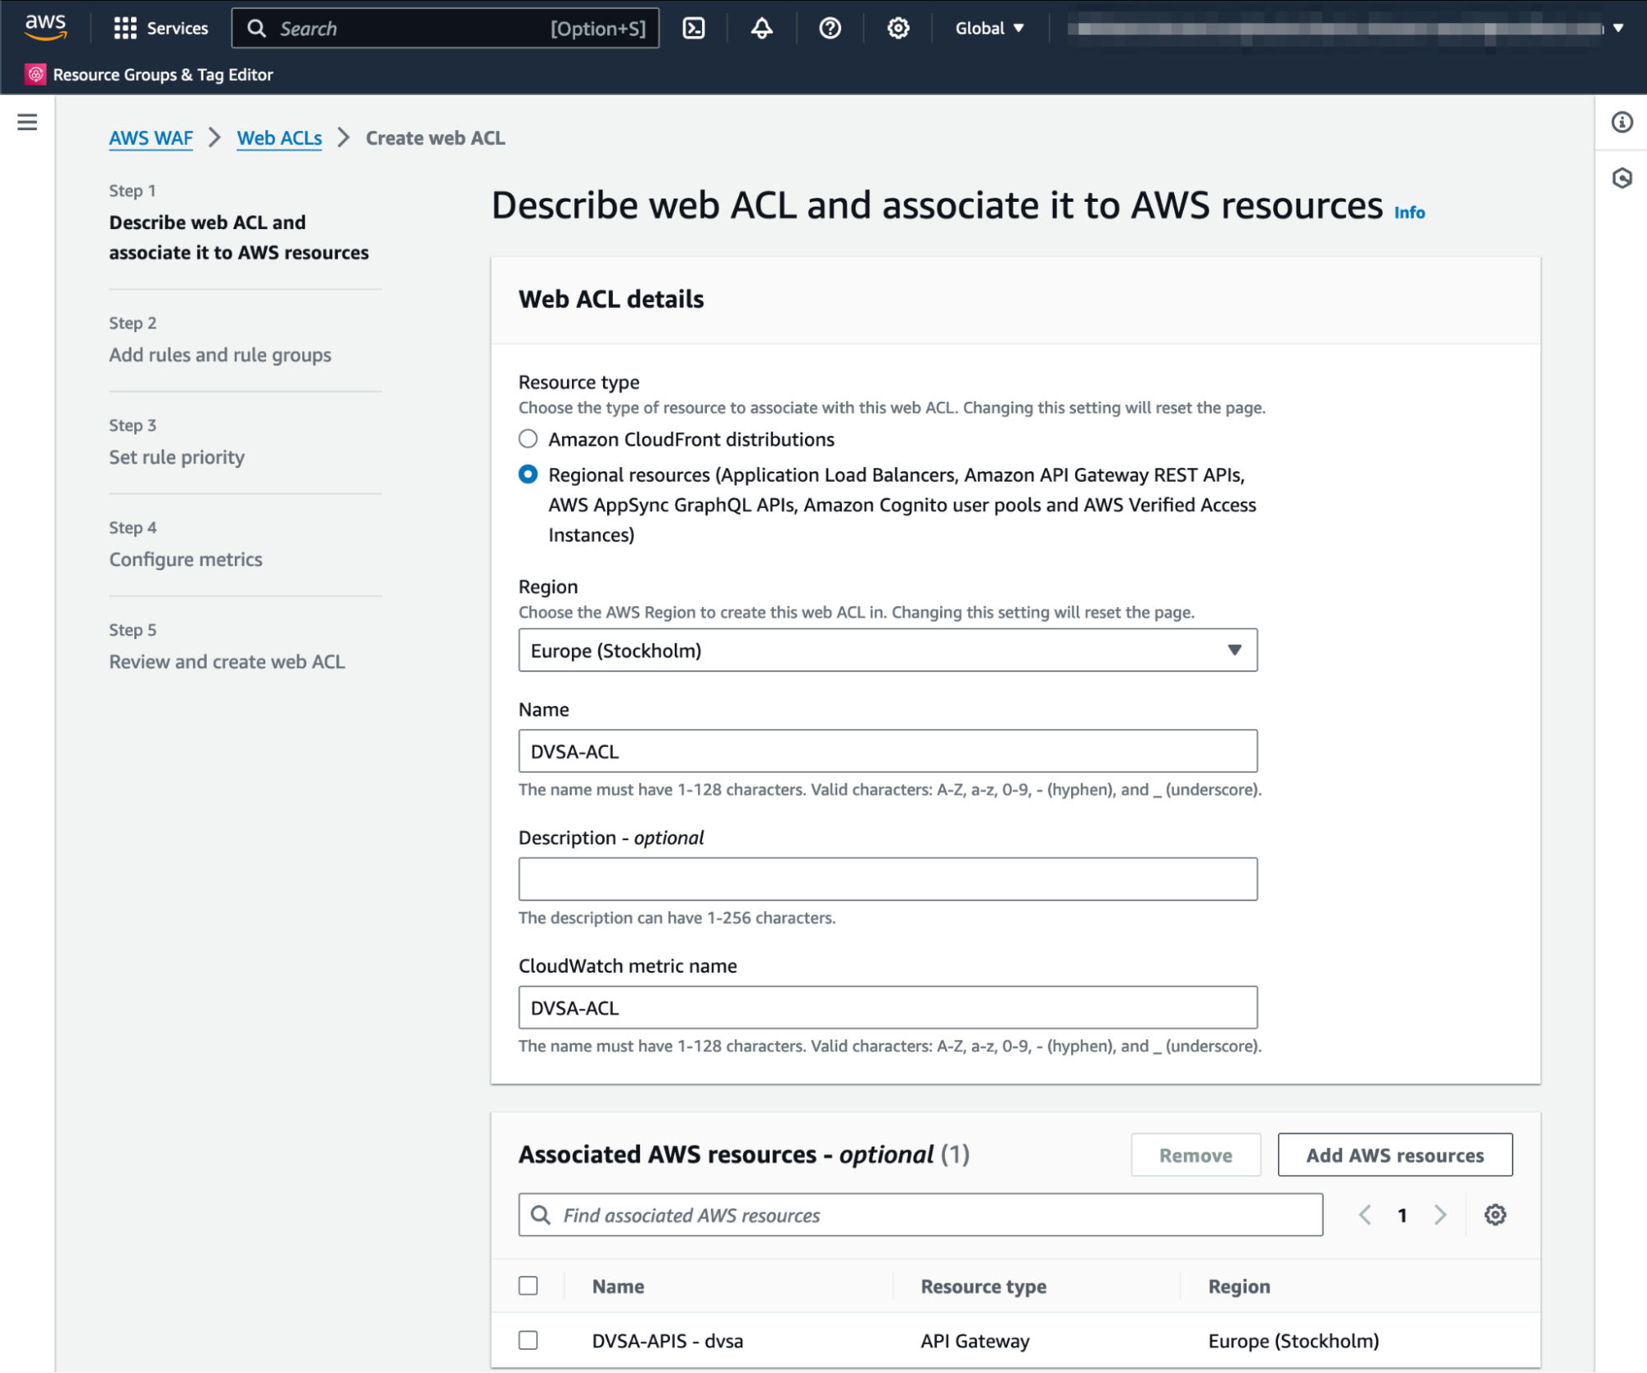This screenshot has width=1647, height=1373.
Task: Open the info panel icon on right
Action: [1621, 122]
